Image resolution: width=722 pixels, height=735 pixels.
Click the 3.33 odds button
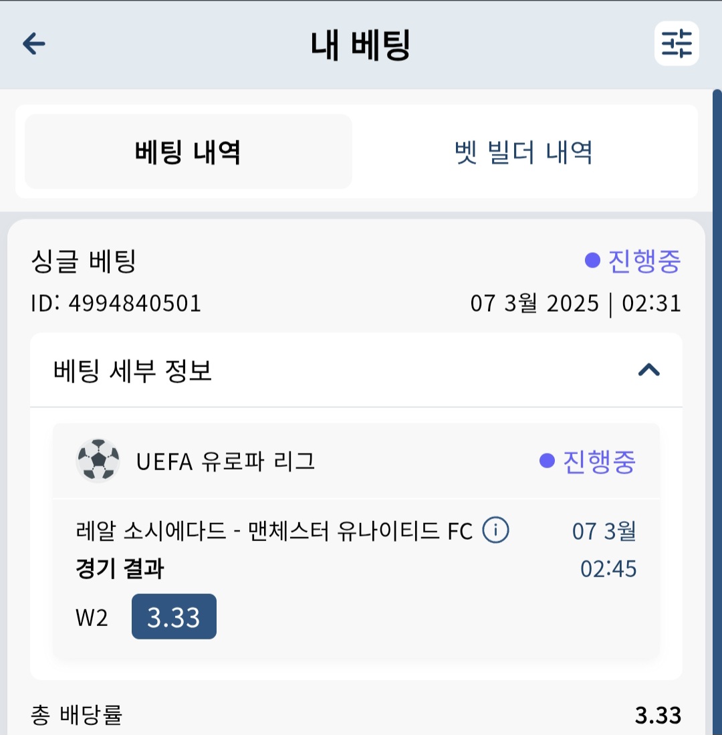pyautogui.click(x=174, y=617)
